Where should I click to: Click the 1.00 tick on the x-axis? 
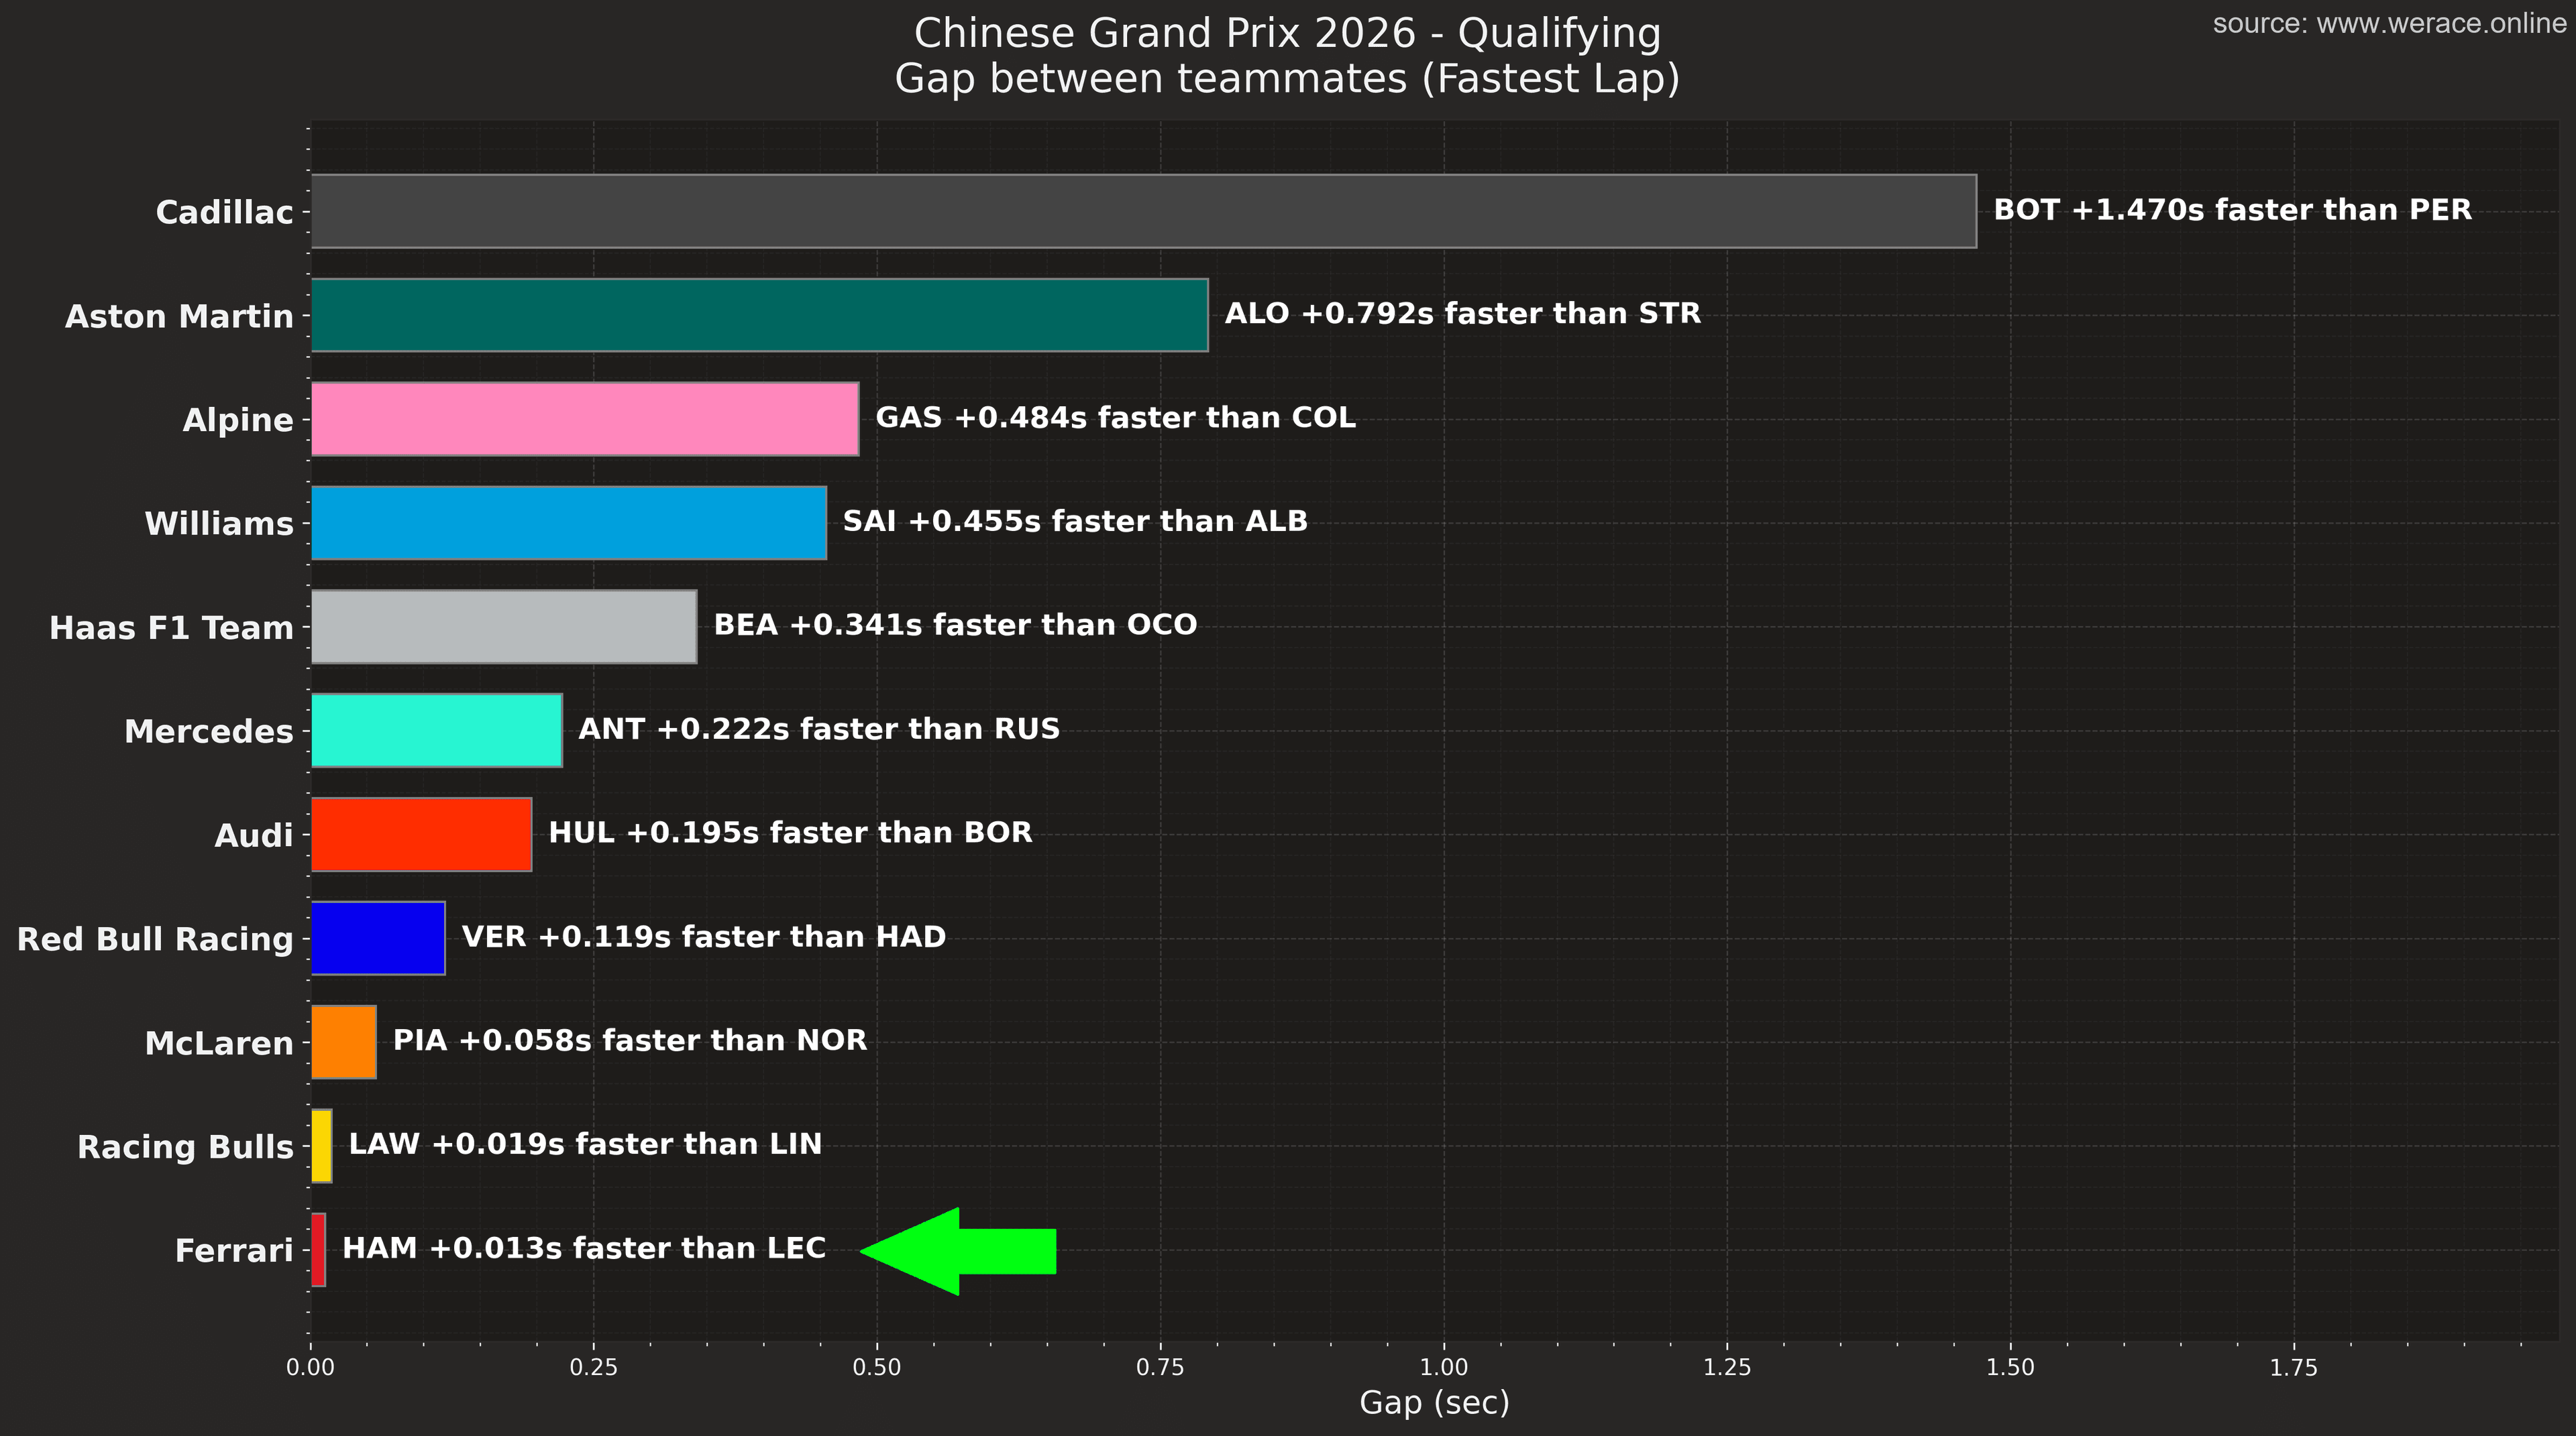point(1444,1367)
